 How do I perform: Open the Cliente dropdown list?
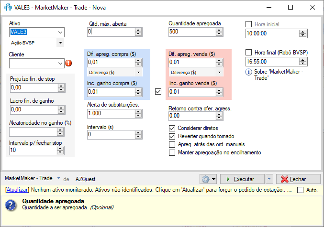click(60, 63)
